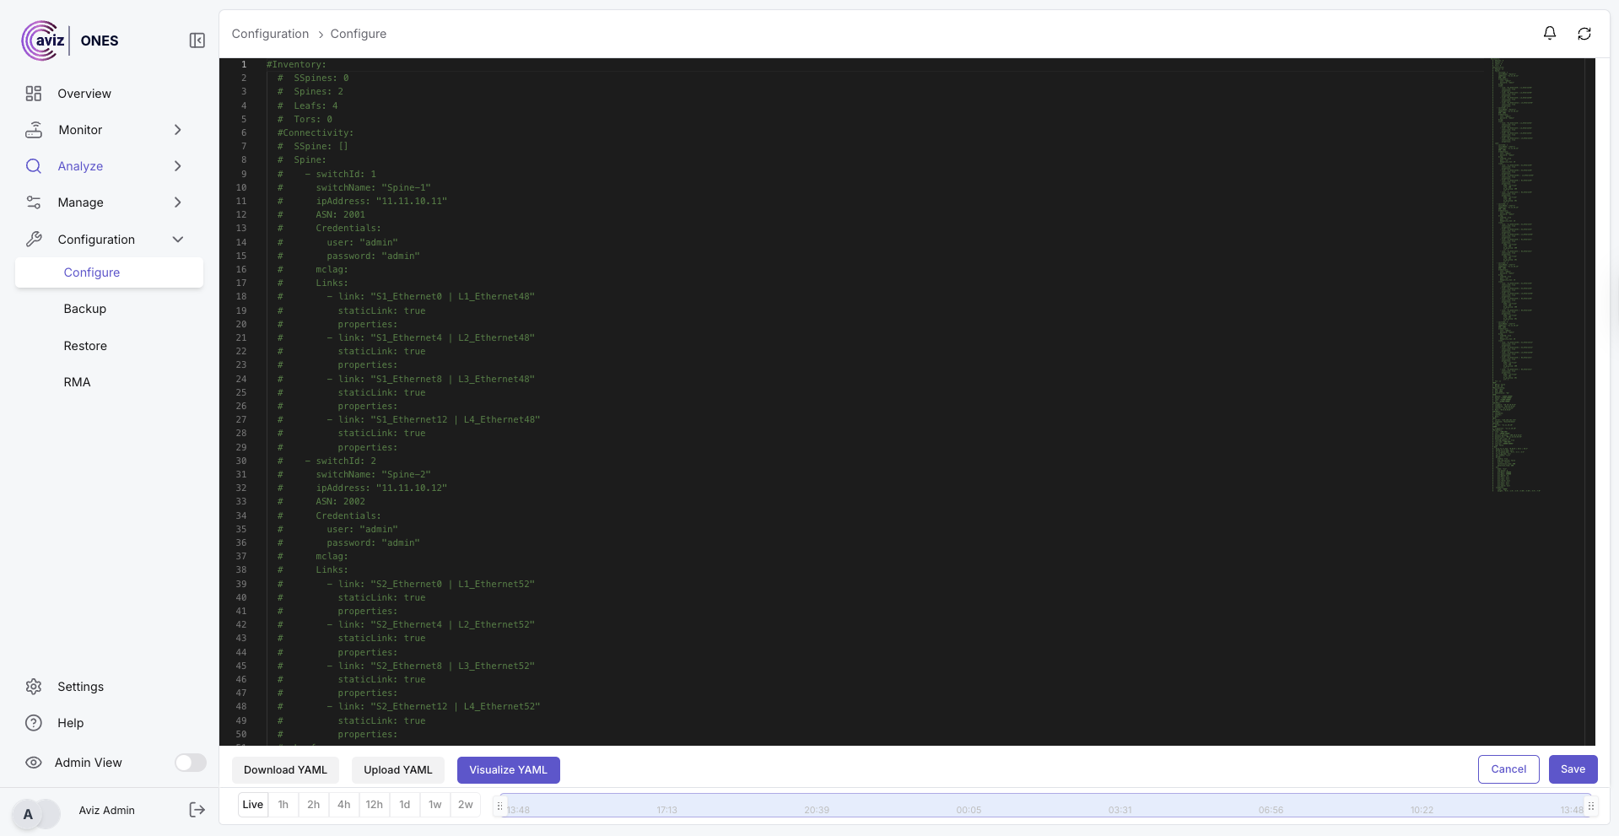Click the Admin View eye icon
The width and height of the screenshot is (1619, 836).
pos(34,763)
